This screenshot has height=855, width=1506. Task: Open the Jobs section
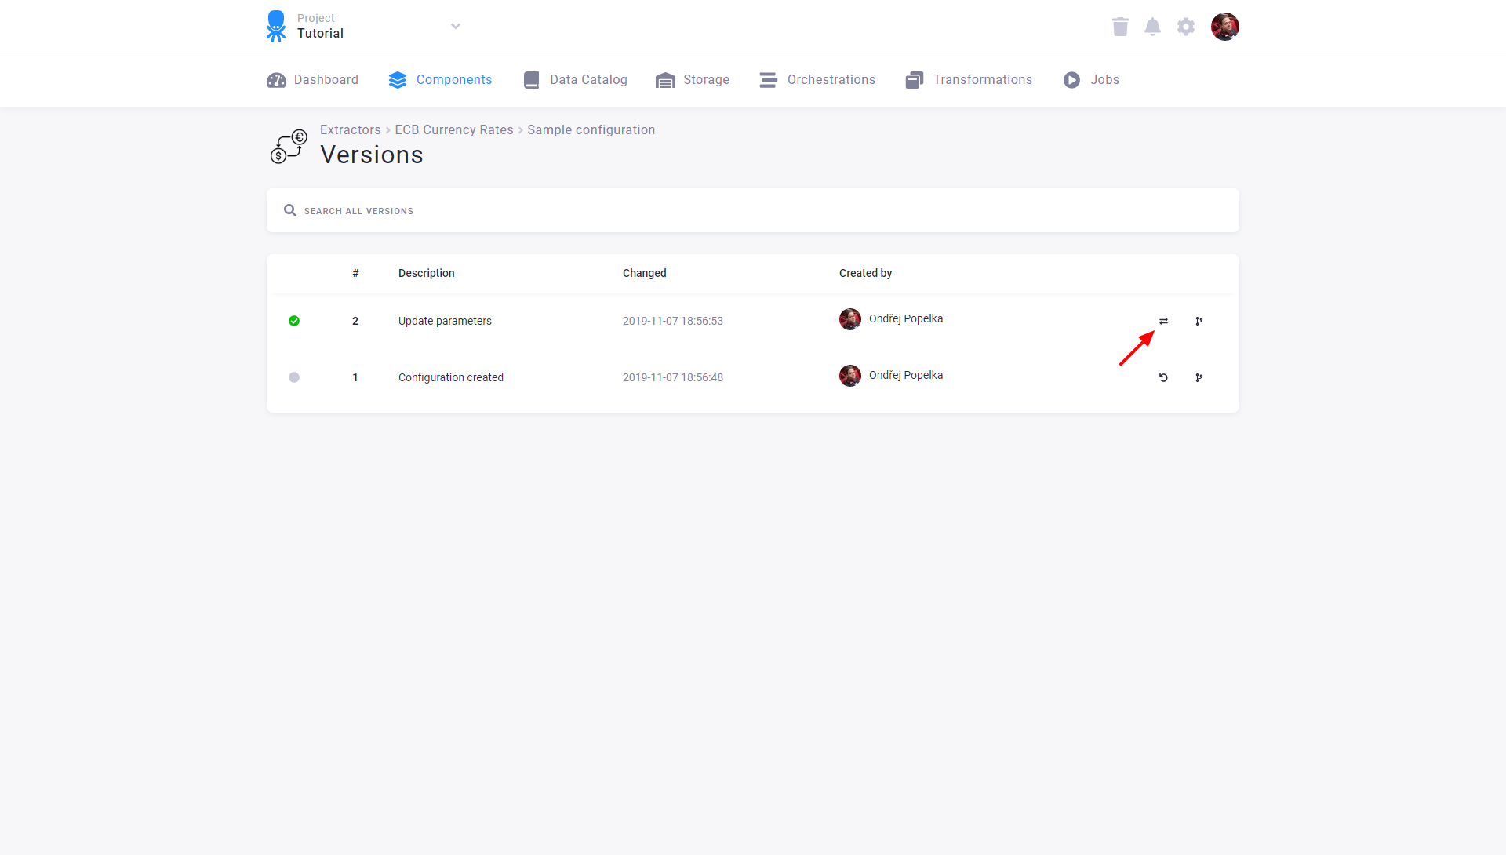pyautogui.click(x=1091, y=80)
